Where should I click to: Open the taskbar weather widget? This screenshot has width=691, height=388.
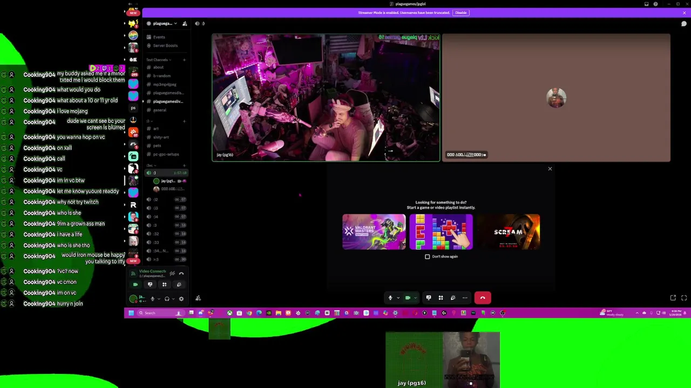click(611, 313)
